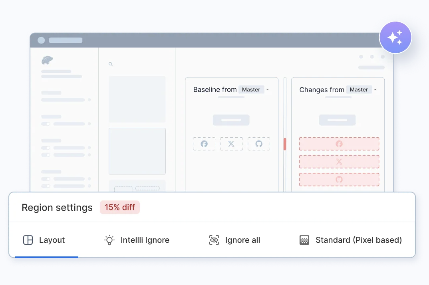Choose the Ignore all option
The width and height of the screenshot is (429, 285).
click(x=235, y=240)
